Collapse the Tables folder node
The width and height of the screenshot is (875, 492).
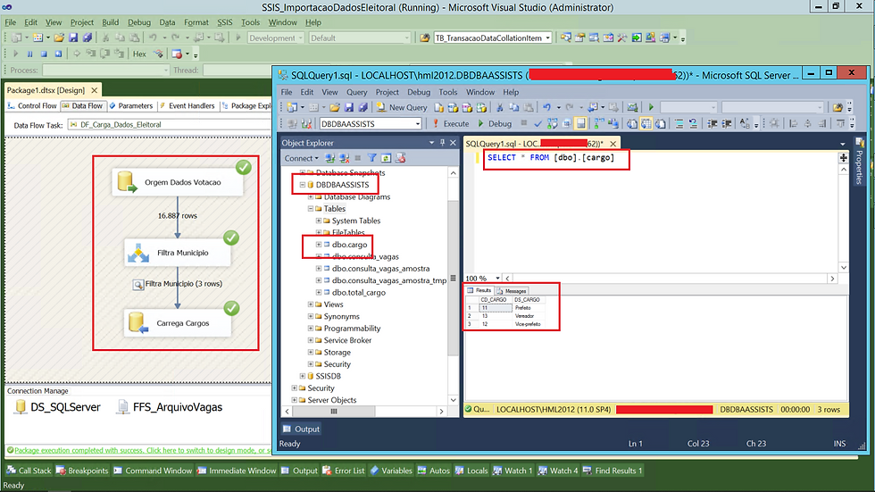[x=311, y=209]
